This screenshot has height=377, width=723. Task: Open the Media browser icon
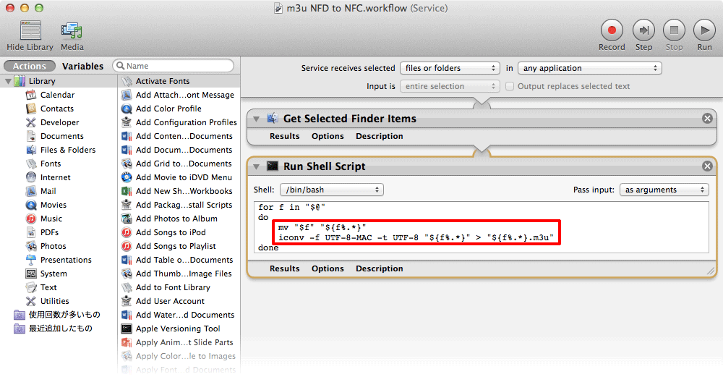[72, 31]
